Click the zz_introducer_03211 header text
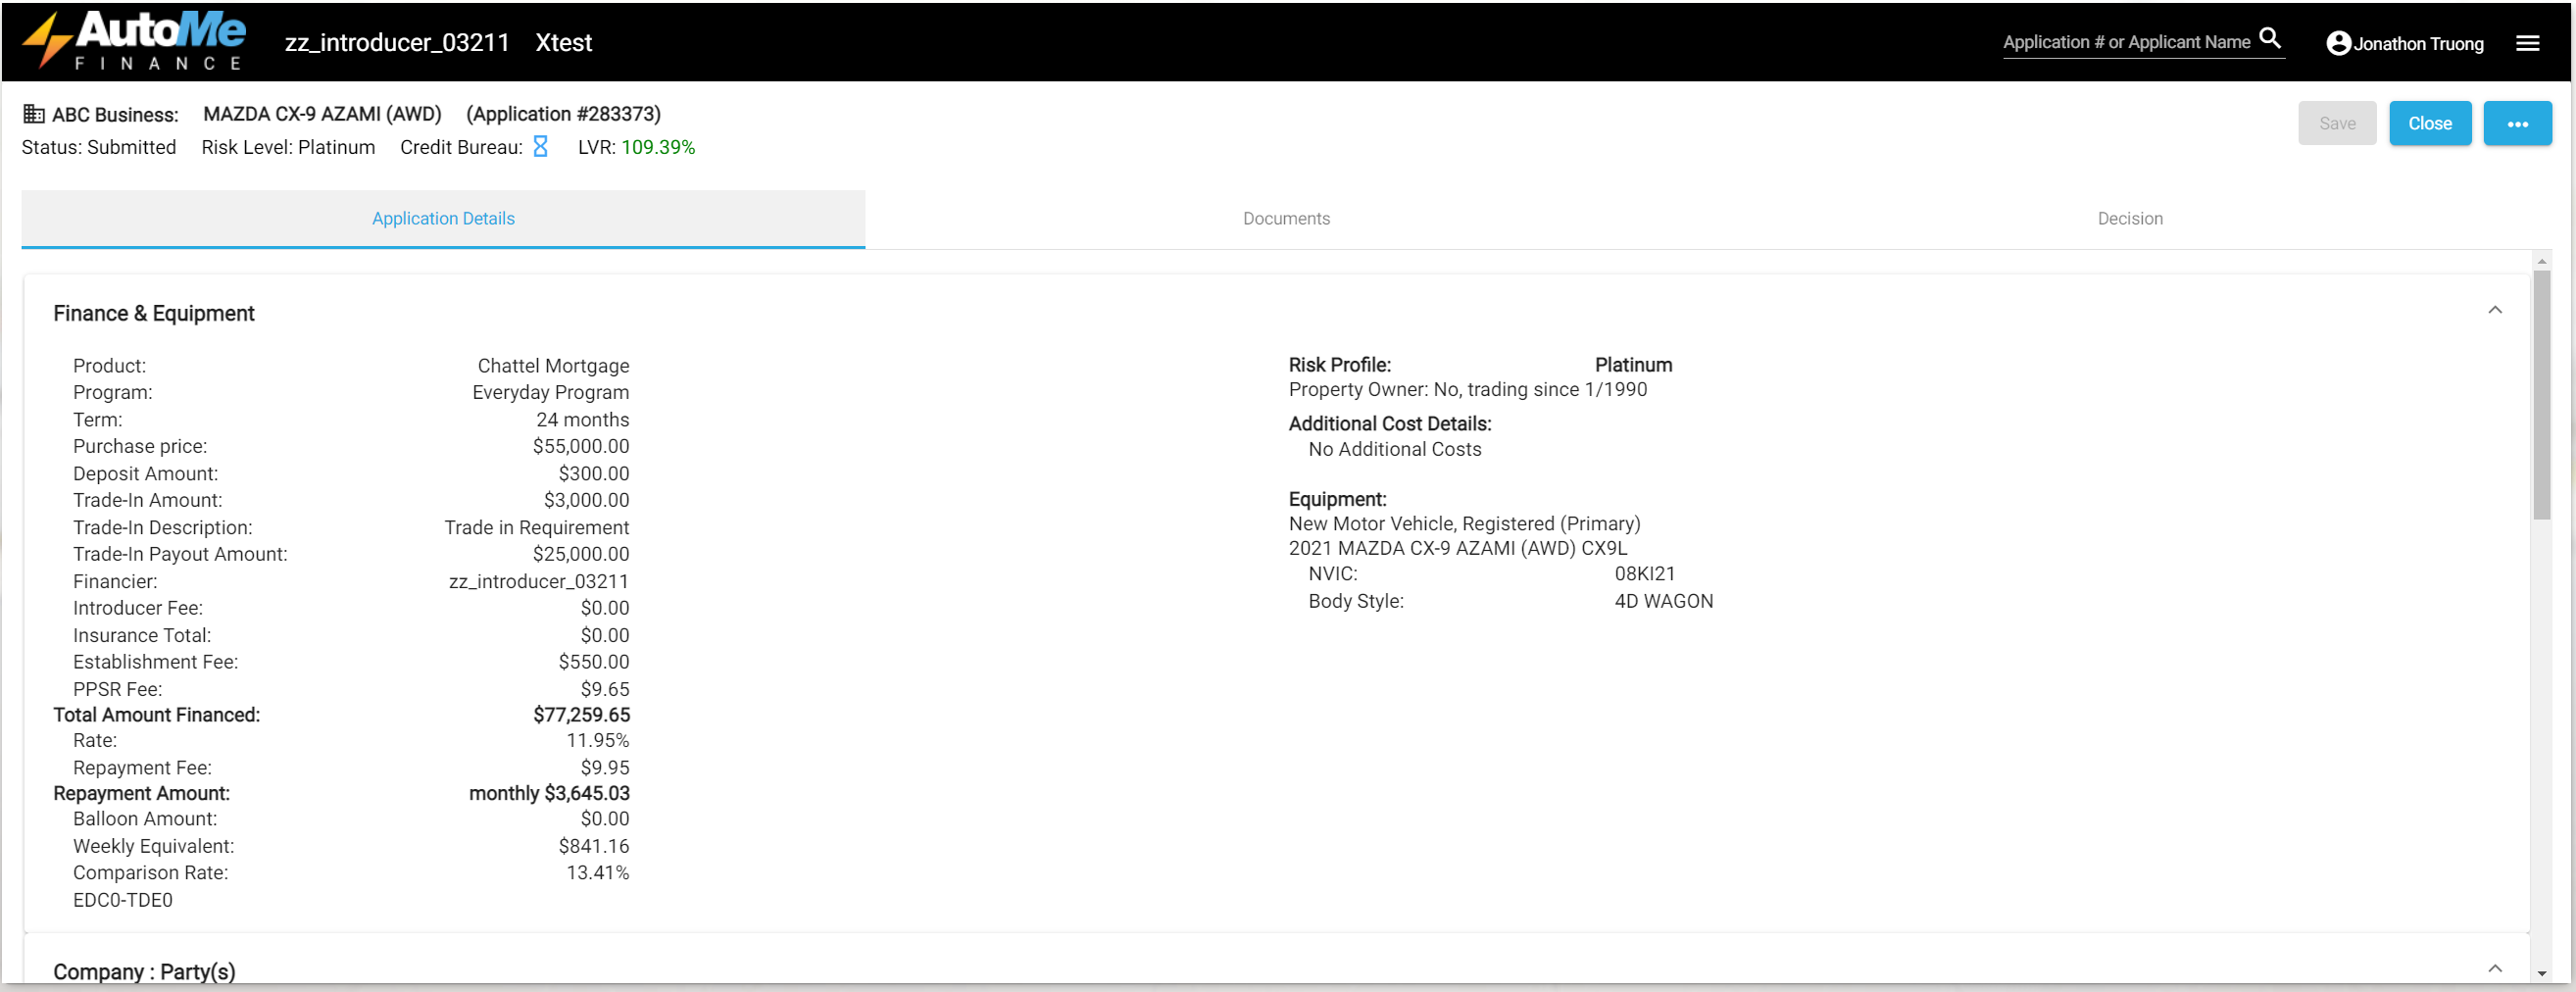 [397, 43]
